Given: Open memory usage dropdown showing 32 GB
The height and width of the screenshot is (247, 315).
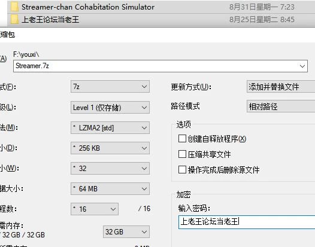Looking at the screenshot, I should click(126, 232).
